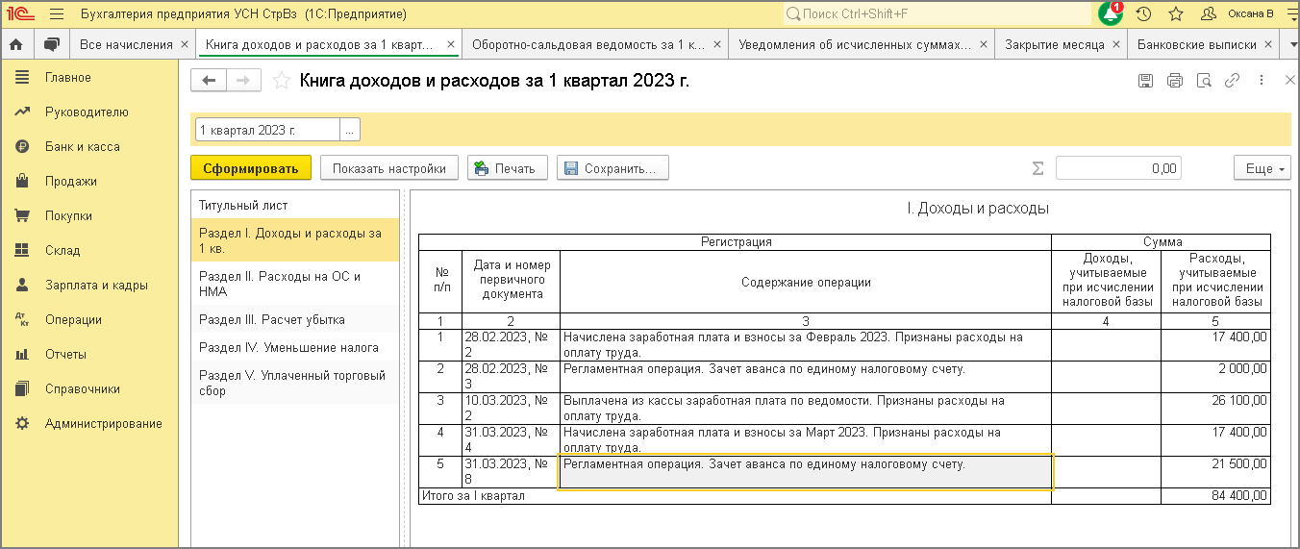Open the 1C main menu hamburger icon
The width and height of the screenshot is (1300, 549).
[x=56, y=14]
